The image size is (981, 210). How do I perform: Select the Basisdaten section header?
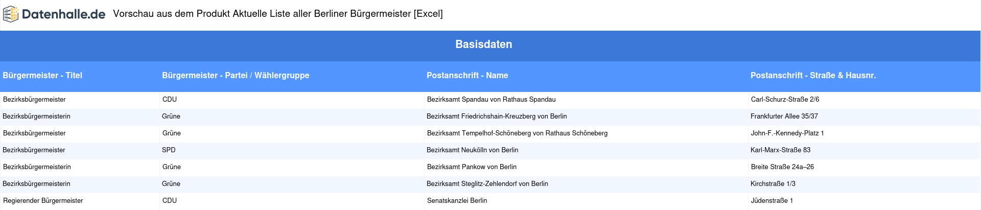point(484,44)
